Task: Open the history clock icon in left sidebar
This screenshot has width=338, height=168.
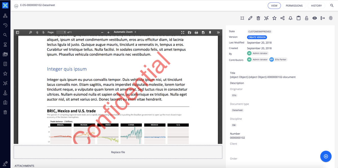Action: tap(5, 25)
